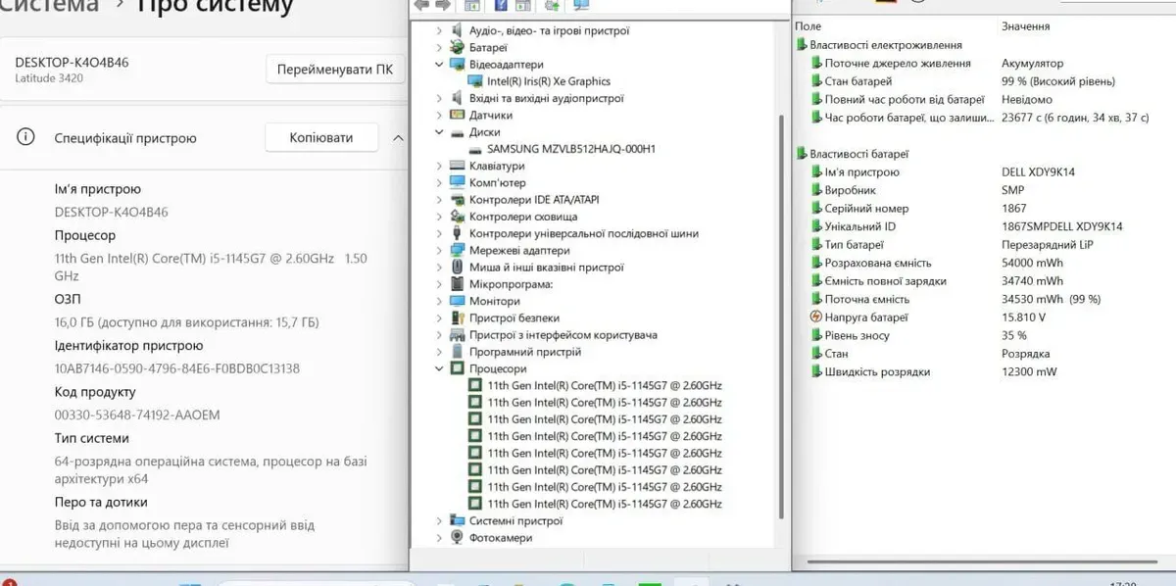Click the info icon beside Специфікації пристрою
Viewport: 1176px width, 586px height.
click(x=26, y=138)
